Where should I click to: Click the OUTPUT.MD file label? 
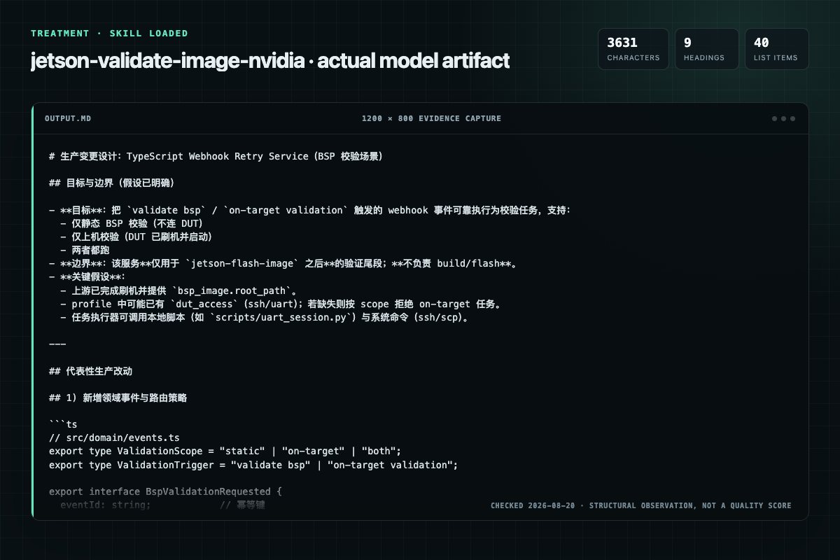tap(67, 118)
